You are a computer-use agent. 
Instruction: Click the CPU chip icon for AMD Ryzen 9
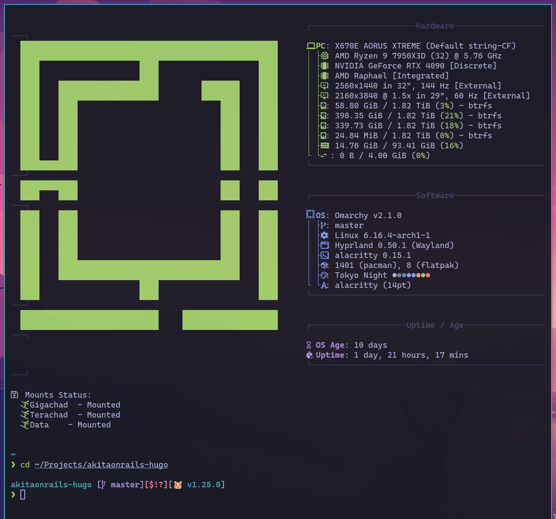tap(324, 56)
